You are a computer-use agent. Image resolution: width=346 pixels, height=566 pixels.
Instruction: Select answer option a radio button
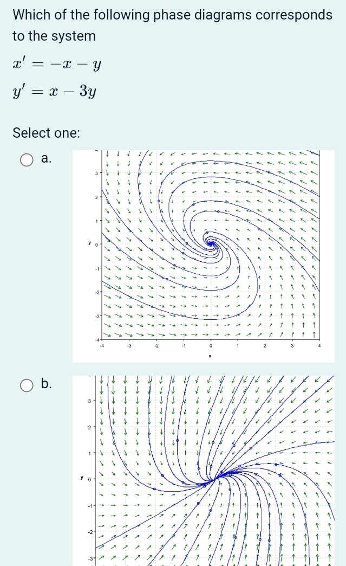27,159
